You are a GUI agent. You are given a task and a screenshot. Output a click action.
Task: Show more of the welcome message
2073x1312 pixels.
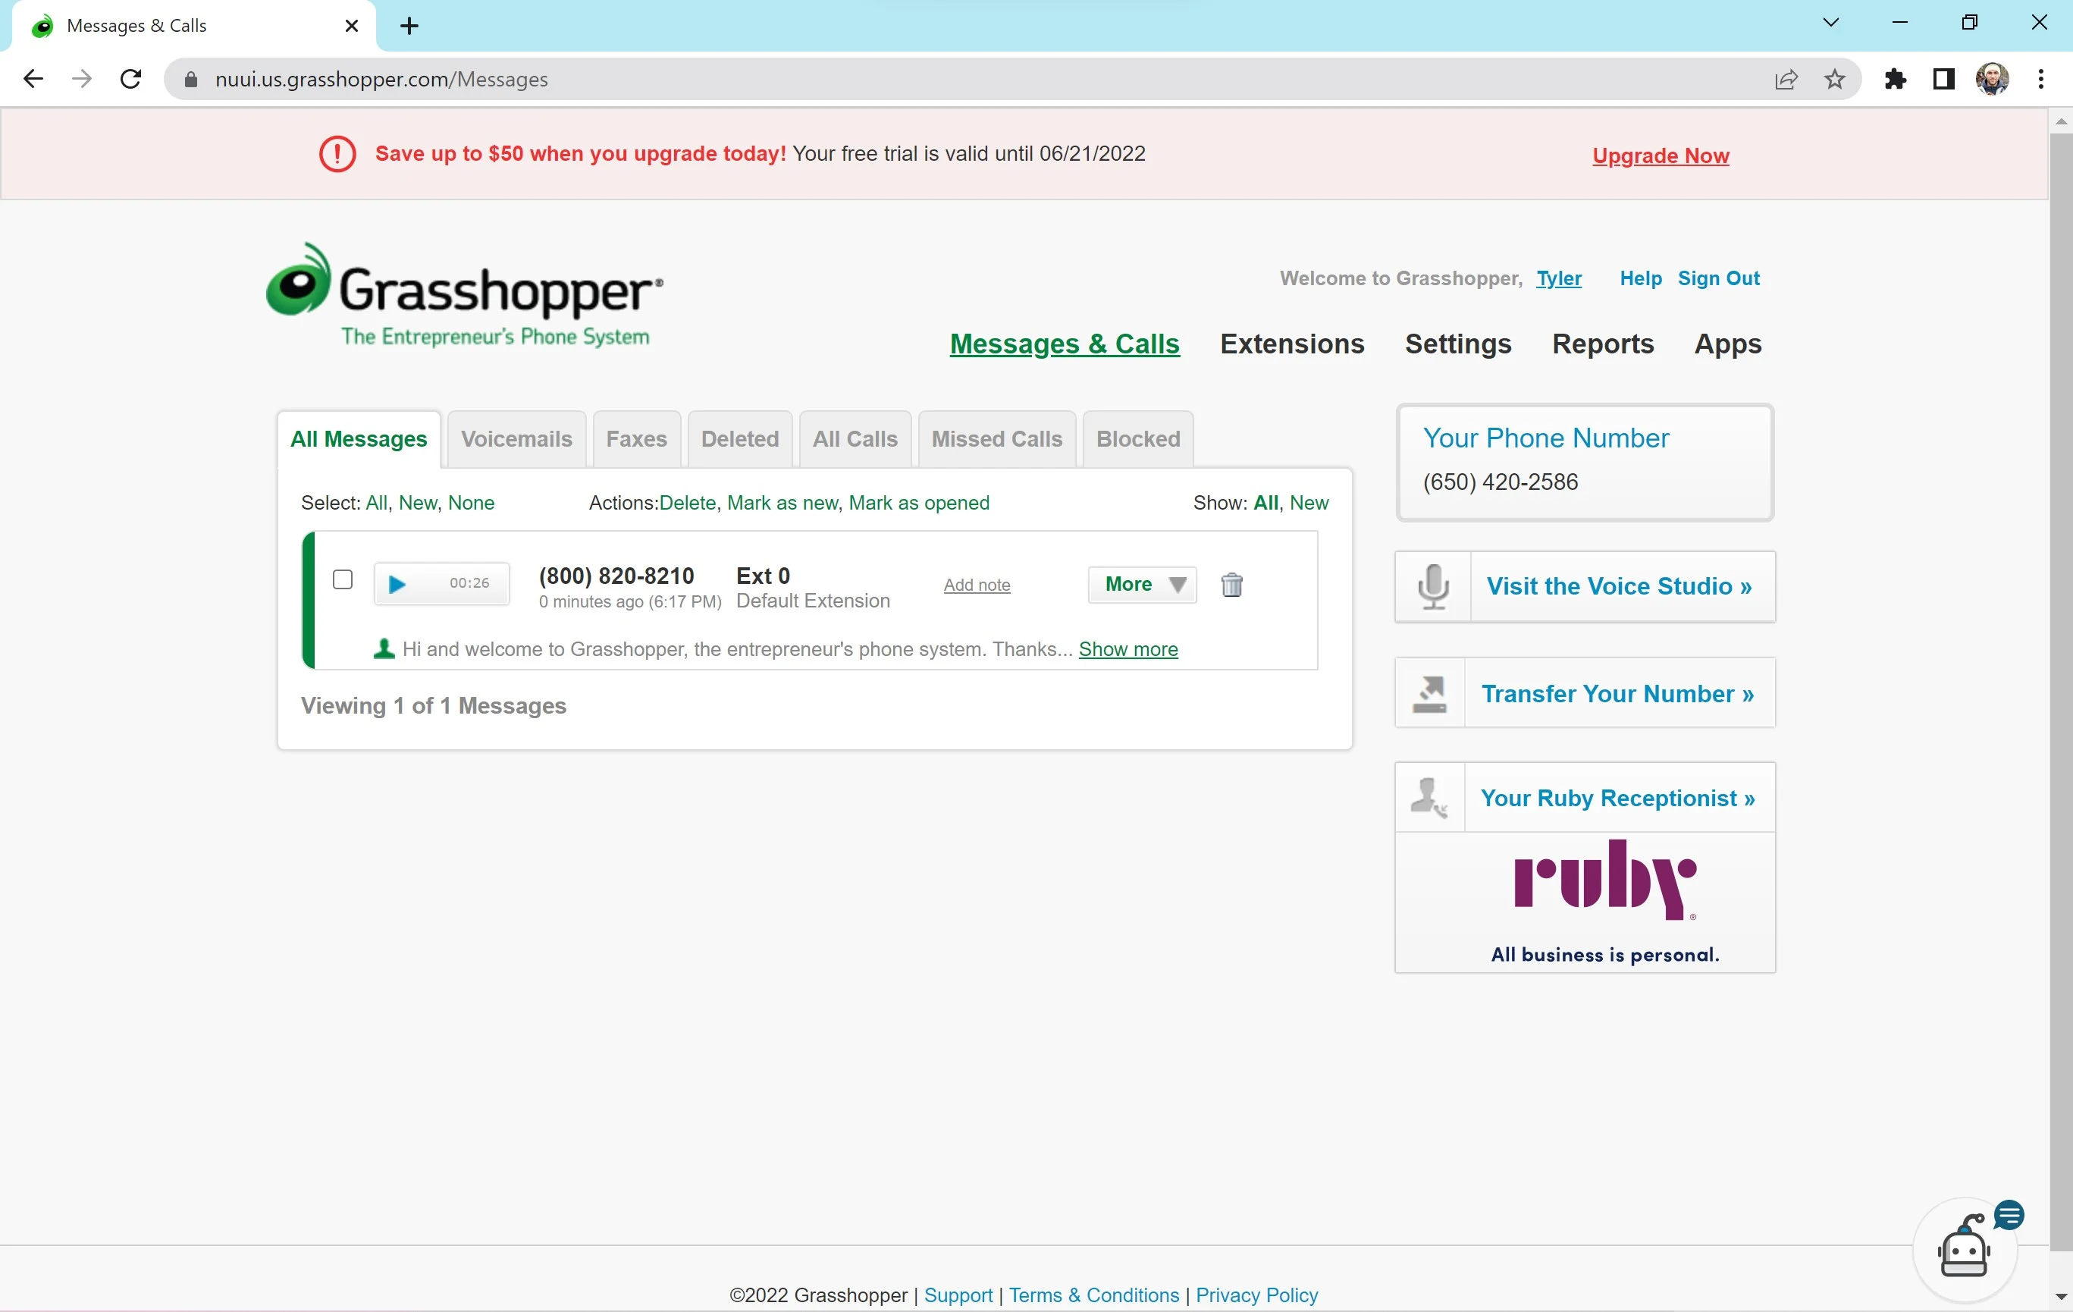pyautogui.click(x=1127, y=648)
